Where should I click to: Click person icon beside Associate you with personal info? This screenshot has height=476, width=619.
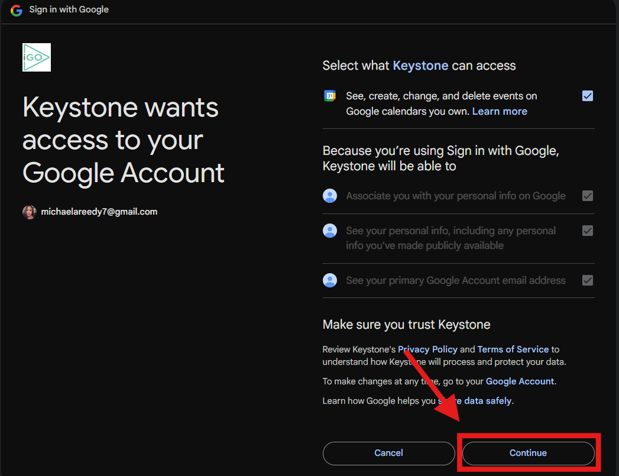(x=330, y=196)
